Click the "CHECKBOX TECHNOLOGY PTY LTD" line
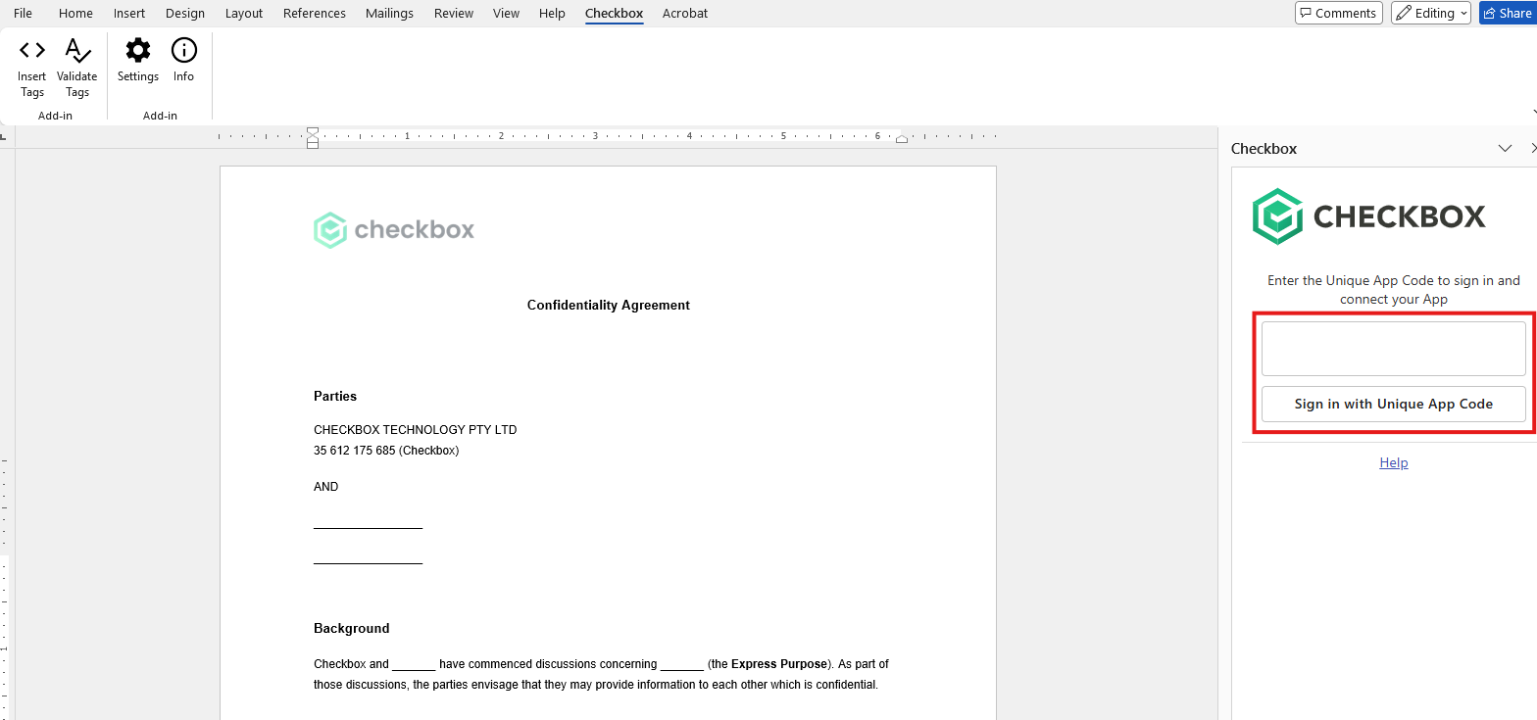Viewport: 1537px width, 720px height. [x=416, y=430]
